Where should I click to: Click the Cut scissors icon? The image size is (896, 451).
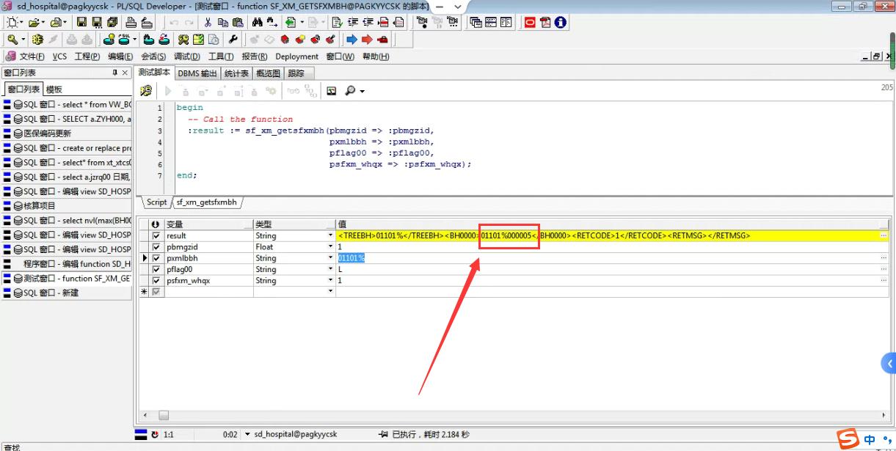click(x=208, y=23)
